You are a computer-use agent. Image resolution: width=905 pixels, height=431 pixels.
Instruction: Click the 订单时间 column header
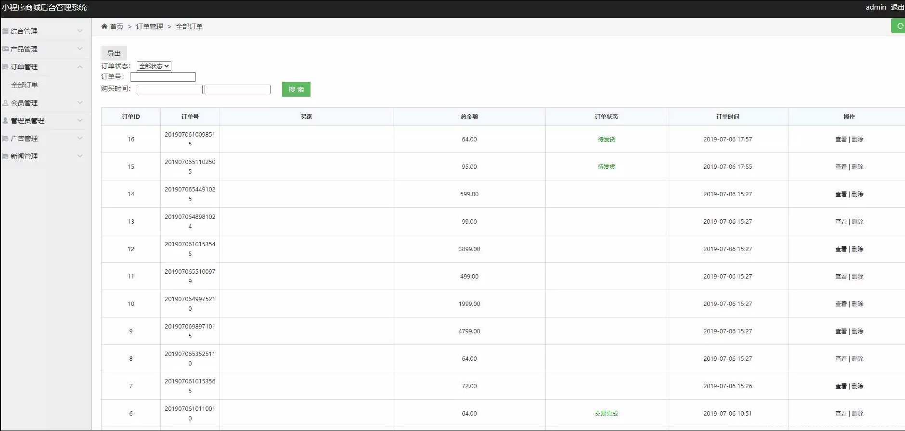click(x=727, y=117)
